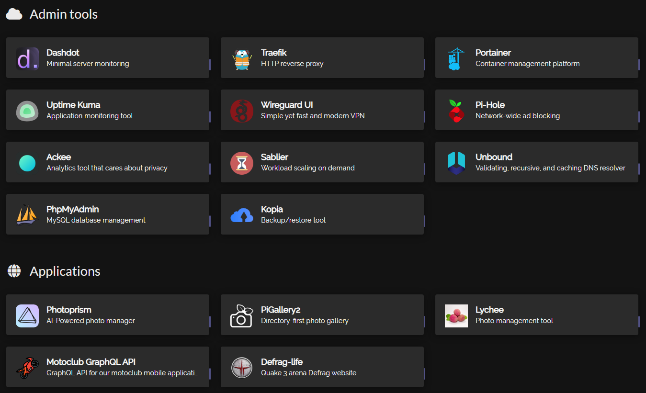Click the Kopia cloud upload icon
646x393 pixels.
[x=242, y=215]
